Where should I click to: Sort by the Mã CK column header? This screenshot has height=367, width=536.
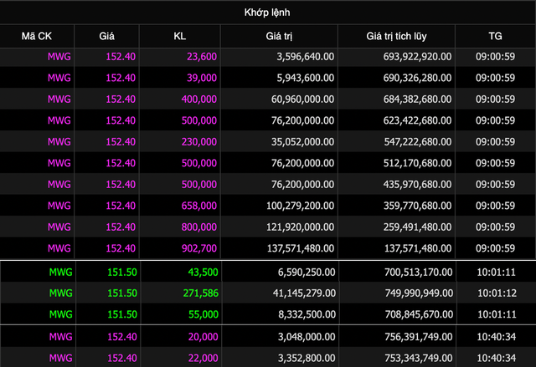click(37, 37)
